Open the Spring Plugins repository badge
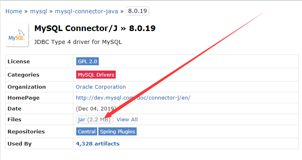Viewport: 302px width, 160px height. [117, 131]
